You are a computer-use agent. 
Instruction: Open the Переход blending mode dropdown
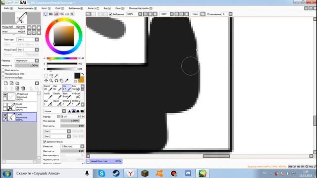coord(27,60)
